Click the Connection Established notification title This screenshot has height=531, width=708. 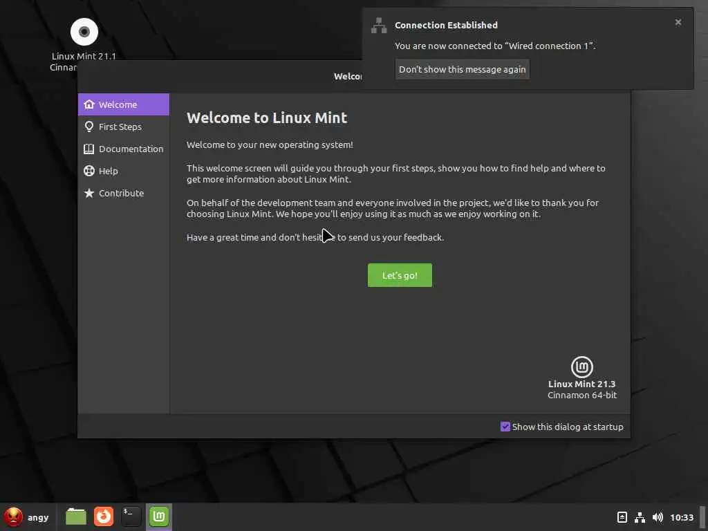tap(446, 26)
